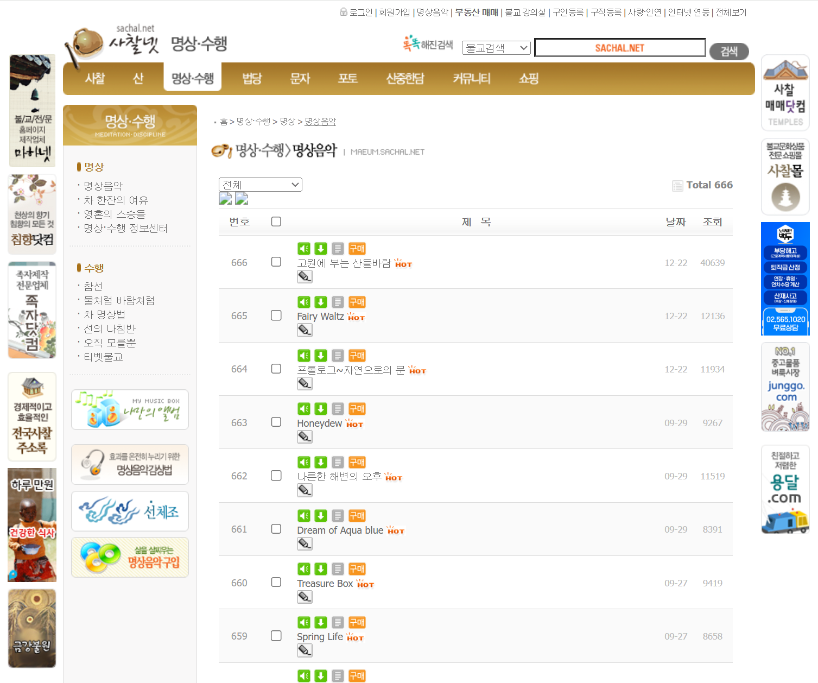Expand the 전체 category filter dropdown
Viewport: 818px width, 683px height.
[x=261, y=185]
